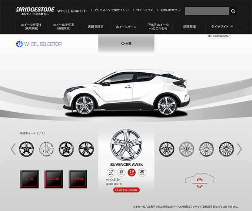
Task: Open ホイールを知る menu
Action: point(64,27)
